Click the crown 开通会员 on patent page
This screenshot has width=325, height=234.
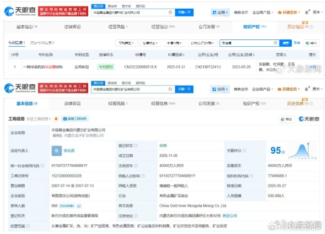tap(289, 12)
